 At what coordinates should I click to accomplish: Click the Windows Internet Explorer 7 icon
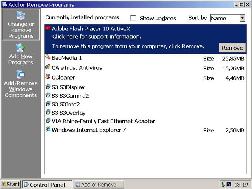[x=48, y=129]
